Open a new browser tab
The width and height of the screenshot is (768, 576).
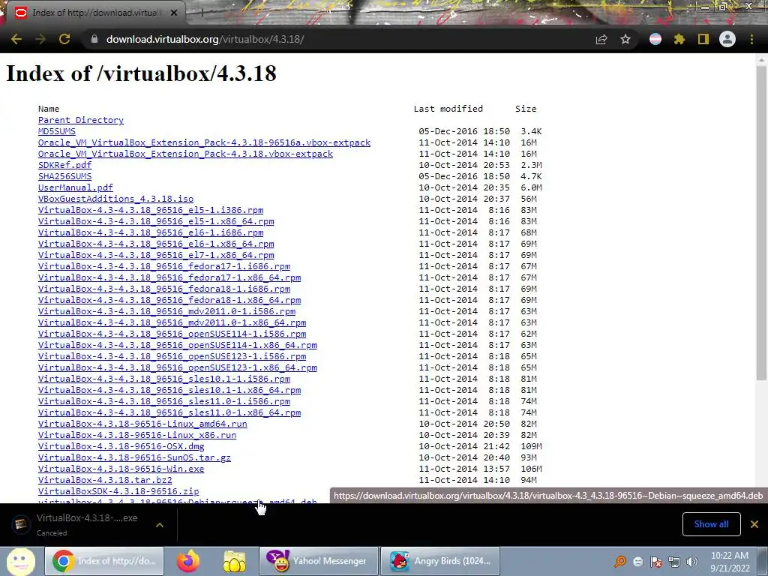point(202,13)
